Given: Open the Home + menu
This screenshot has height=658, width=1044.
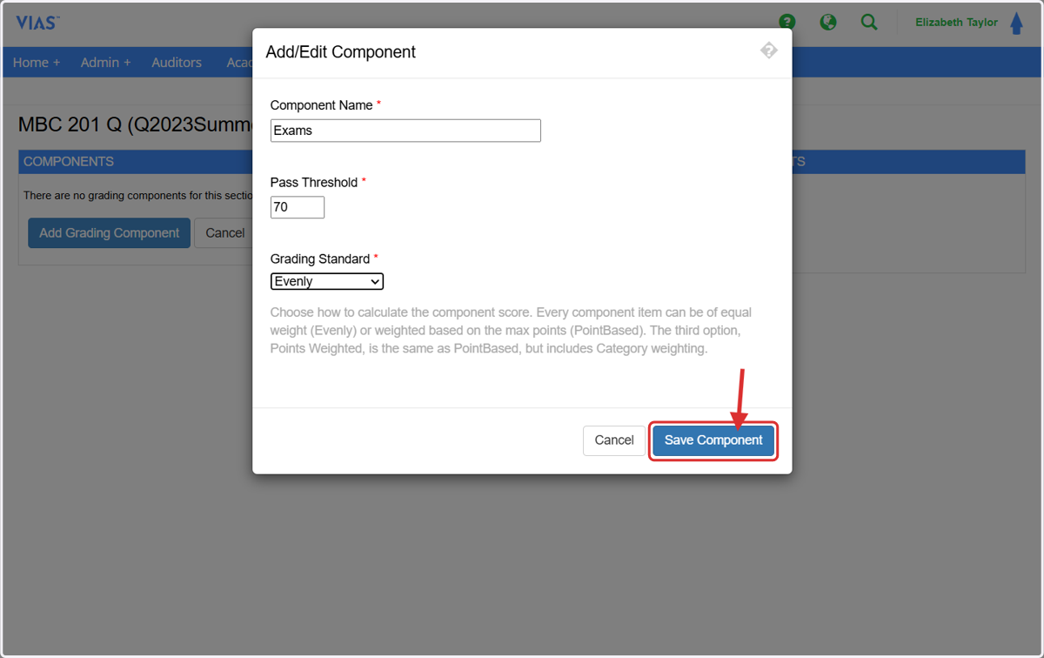Looking at the screenshot, I should tap(37, 63).
